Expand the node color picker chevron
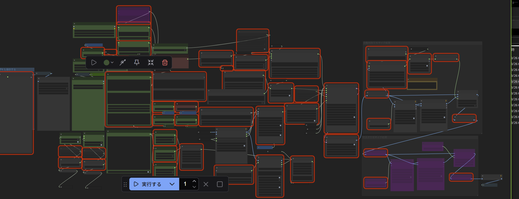 point(112,63)
